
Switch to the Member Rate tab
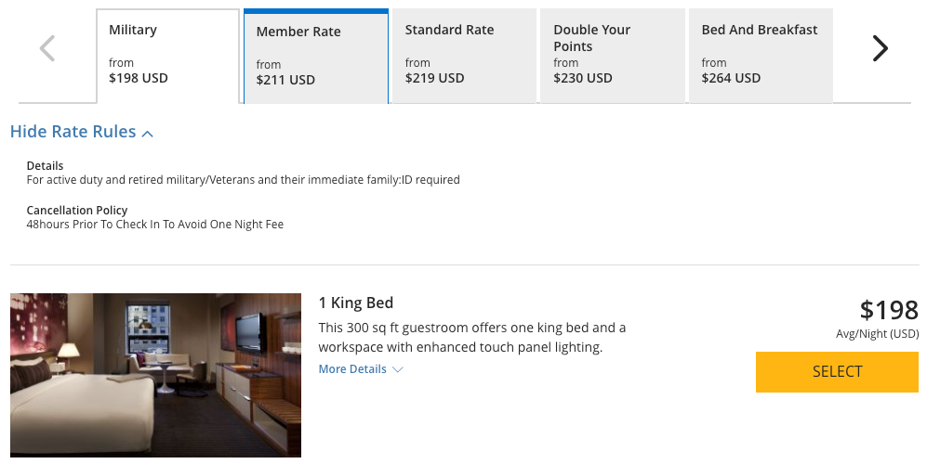coord(315,58)
